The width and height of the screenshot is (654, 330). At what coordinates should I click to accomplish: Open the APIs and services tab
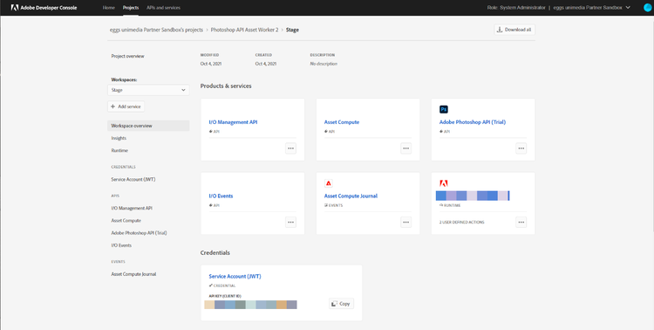coord(164,8)
